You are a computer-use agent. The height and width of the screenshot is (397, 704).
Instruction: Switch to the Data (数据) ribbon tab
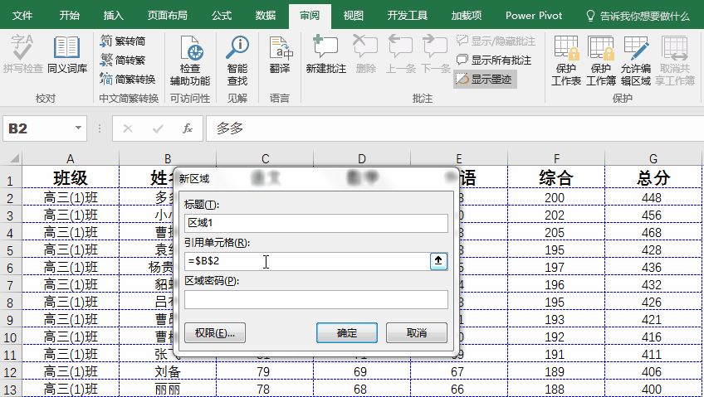pos(266,15)
